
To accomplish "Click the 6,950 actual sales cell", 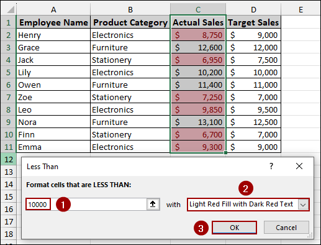I will point(198,60).
